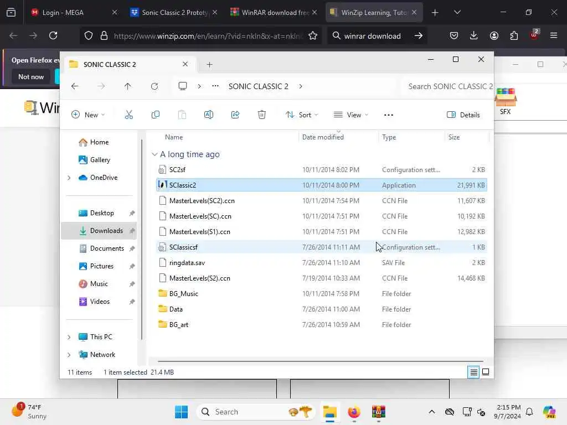Select the BG_art folder
The height and width of the screenshot is (425, 567).
click(x=322, y=325)
